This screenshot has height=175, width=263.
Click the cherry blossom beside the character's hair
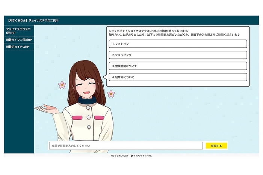pyautogui.click(x=62, y=84)
